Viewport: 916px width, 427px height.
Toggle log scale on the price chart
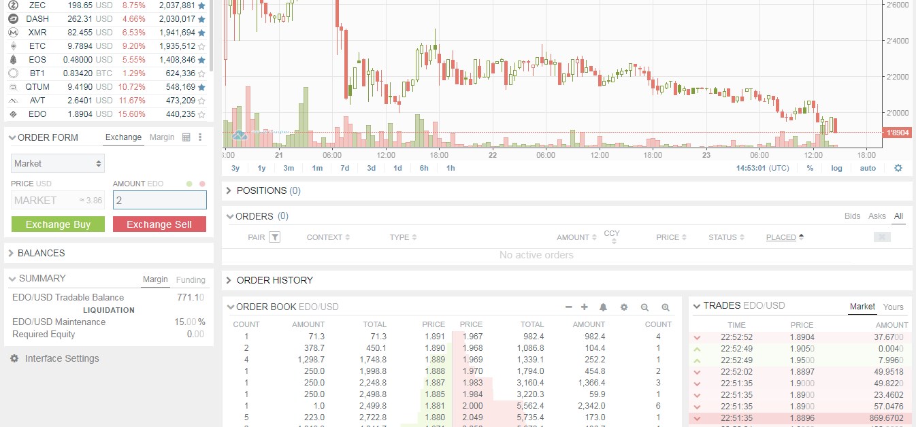coord(836,167)
